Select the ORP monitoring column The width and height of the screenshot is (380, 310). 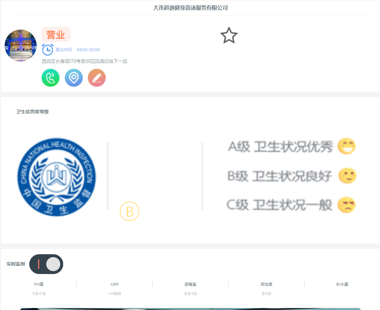pyautogui.click(x=115, y=284)
